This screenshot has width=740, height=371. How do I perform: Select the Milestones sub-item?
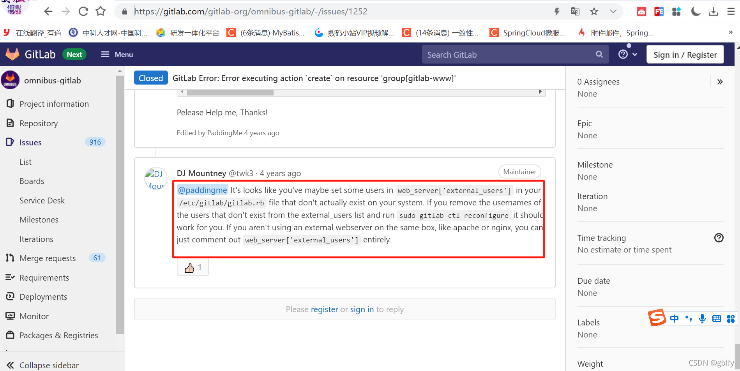tap(39, 220)
